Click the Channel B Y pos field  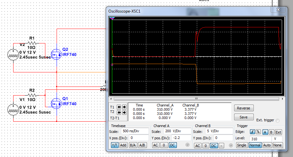point(223,138)
